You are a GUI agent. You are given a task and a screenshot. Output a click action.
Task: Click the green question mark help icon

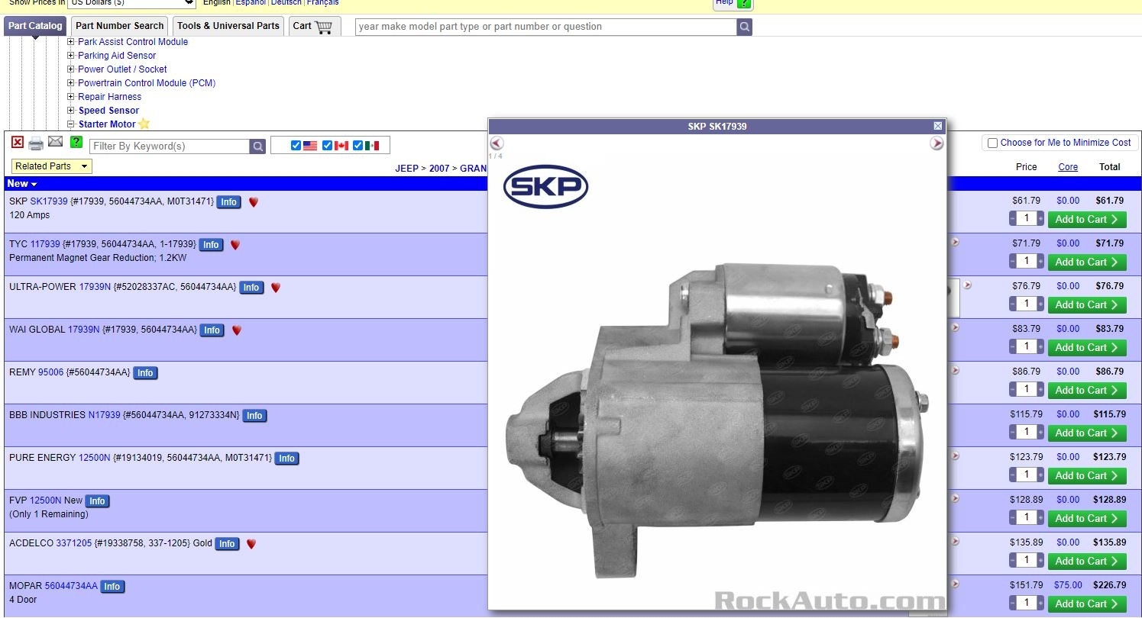pyautogui.click(x=76, y=142)
